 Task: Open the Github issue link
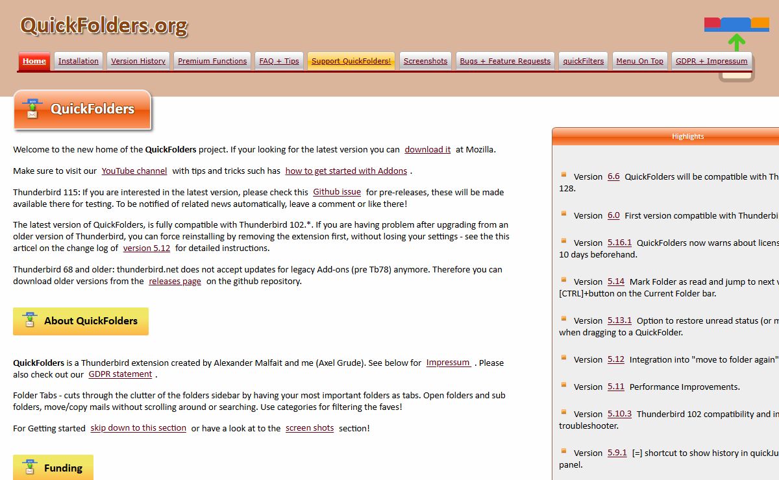(337, 192)
